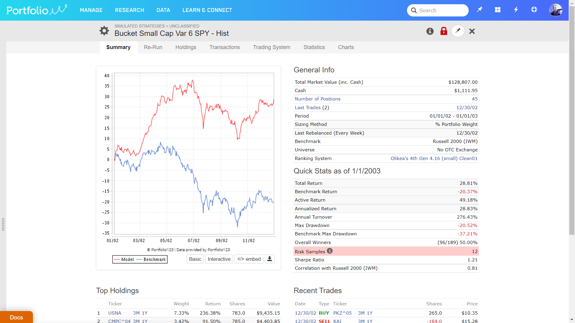The height and width of the screenshot is (323, 575).
Task: Expand the LEARN & CONNECT menu
Action: [x=207, y=10]
